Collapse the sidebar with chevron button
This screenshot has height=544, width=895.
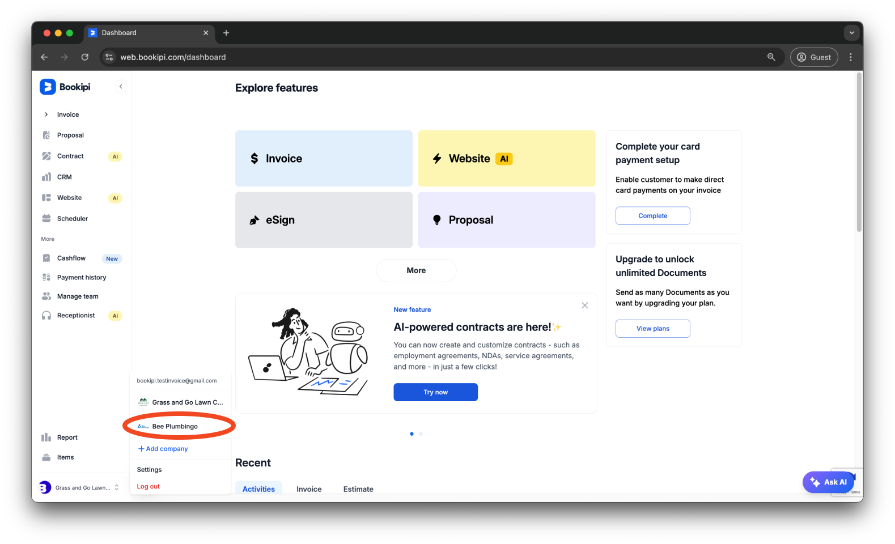point(121,87)
